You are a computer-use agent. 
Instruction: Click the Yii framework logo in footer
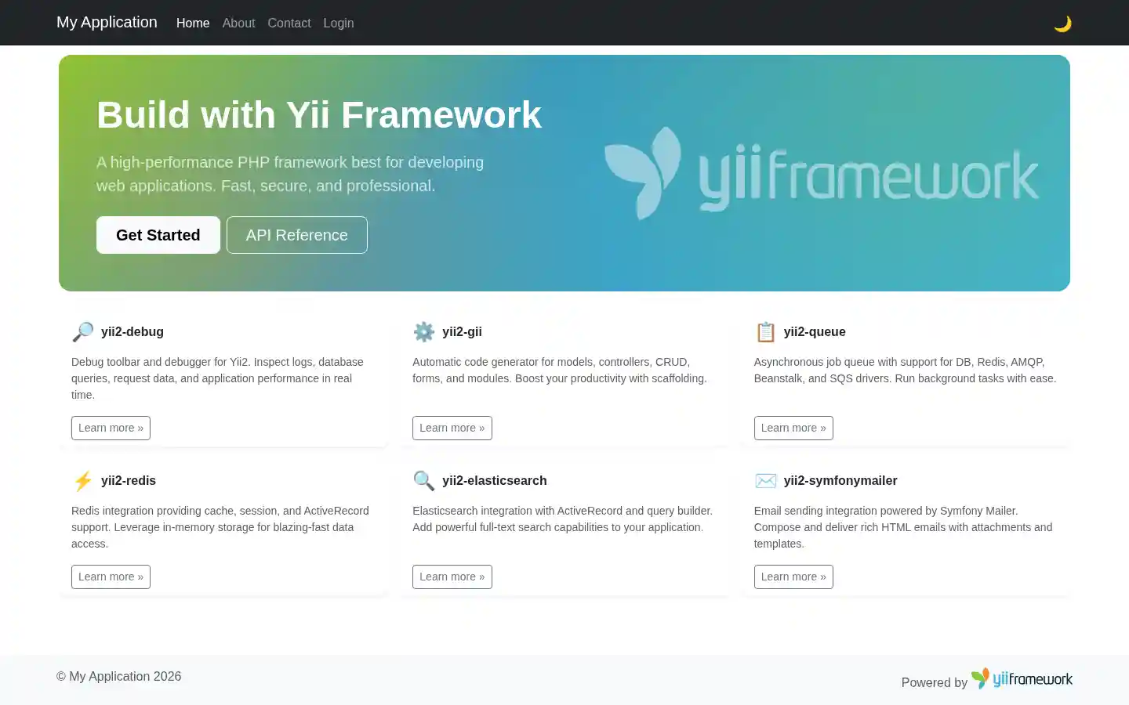[1022, 679]
